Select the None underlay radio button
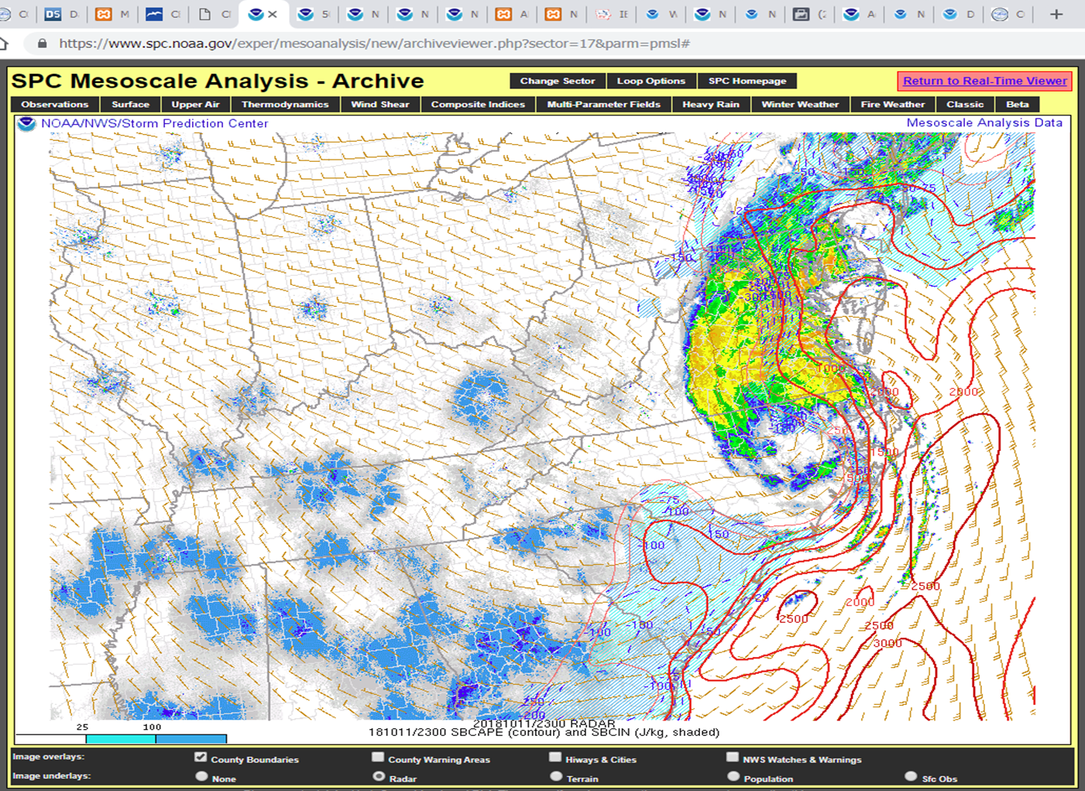 [x=201, y=776]
